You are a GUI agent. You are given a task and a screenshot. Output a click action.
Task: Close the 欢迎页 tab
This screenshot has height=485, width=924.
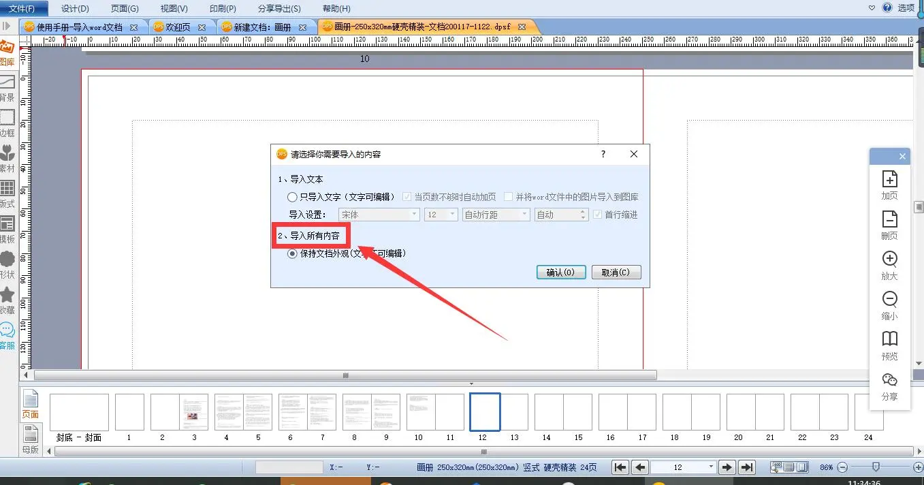[202, 27]
